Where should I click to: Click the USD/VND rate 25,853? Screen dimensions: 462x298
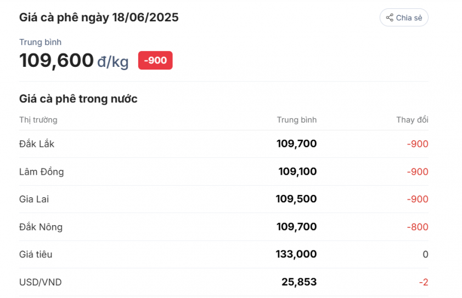pyautogui.click(x=299, y=282)
